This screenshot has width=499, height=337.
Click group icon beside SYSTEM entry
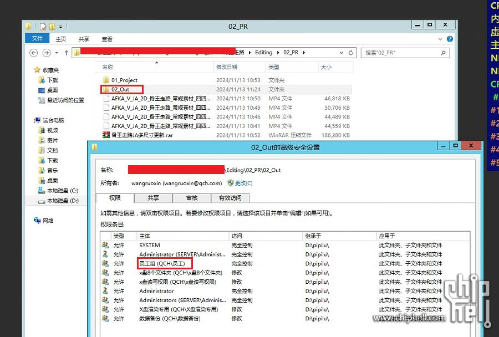pos(105,246)
